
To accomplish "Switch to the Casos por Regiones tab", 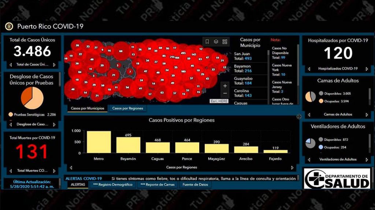I will pyautogui.click(x=127, y=108).
